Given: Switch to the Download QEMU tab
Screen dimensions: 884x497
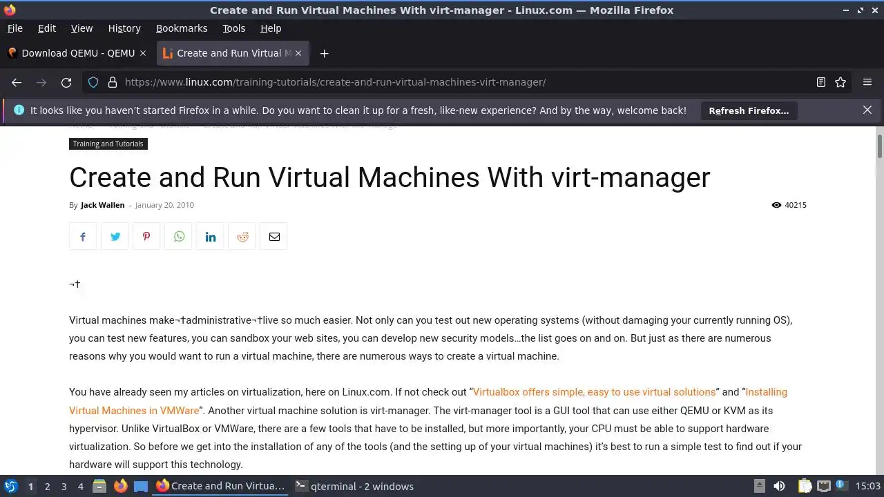Looking at the screenshot, I should tap(77, 53).
